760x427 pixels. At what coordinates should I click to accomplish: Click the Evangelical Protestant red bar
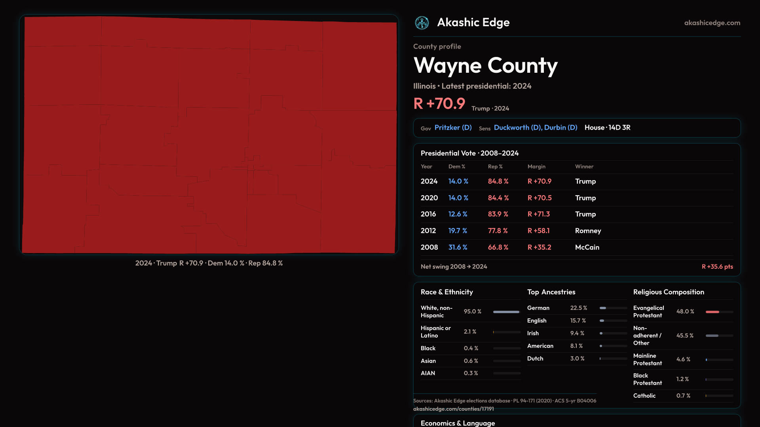(x=712, y=312)
